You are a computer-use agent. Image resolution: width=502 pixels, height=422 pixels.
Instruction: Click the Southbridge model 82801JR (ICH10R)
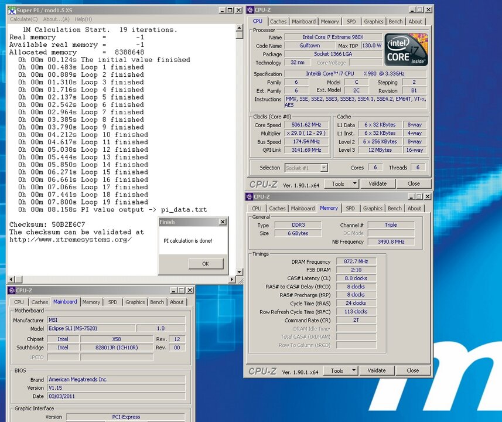click(x=117, y=348)
